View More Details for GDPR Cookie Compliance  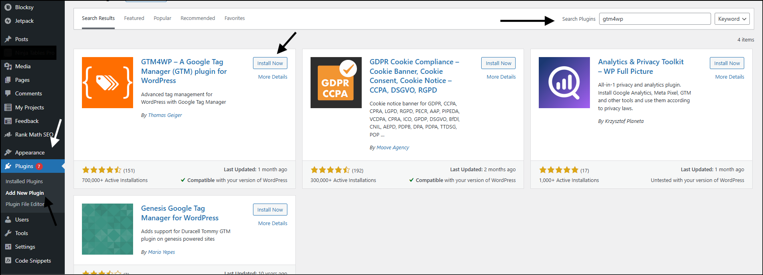(x=501, y=77)
